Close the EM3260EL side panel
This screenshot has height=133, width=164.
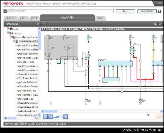pyautogui.click(x=38, y=24)
